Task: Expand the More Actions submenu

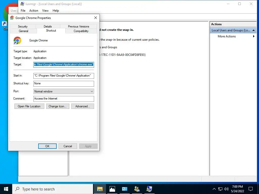Action: point(254,36)
